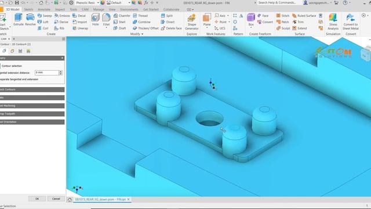Select the Shell tool
This screenshot has width=371, height=209.
tap(119, 22)
